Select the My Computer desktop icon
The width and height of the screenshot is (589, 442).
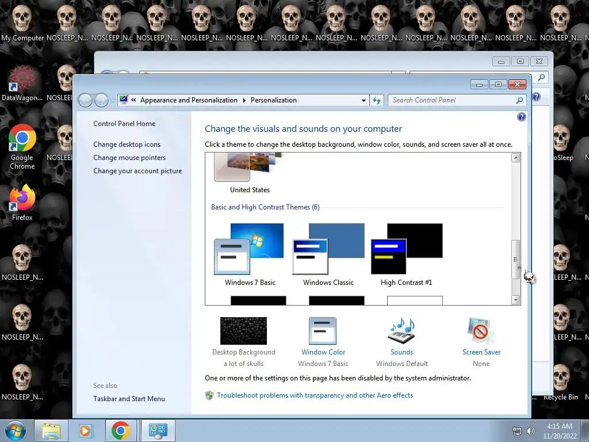tap(22, 22)
